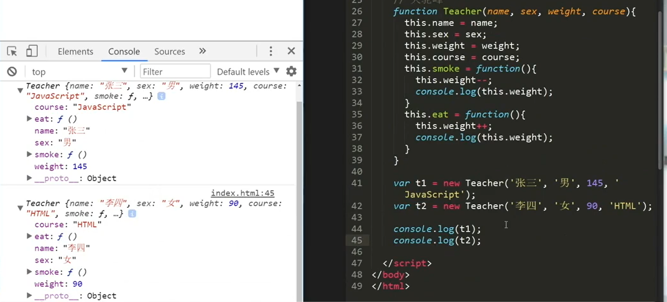Open console settings gear icon
Image resolution: width=667 pixels, height=302 pixels.
pyautogui.click(x=291, y=71)
